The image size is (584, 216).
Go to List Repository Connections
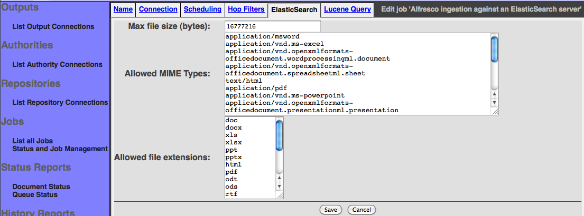coord(60,102)
